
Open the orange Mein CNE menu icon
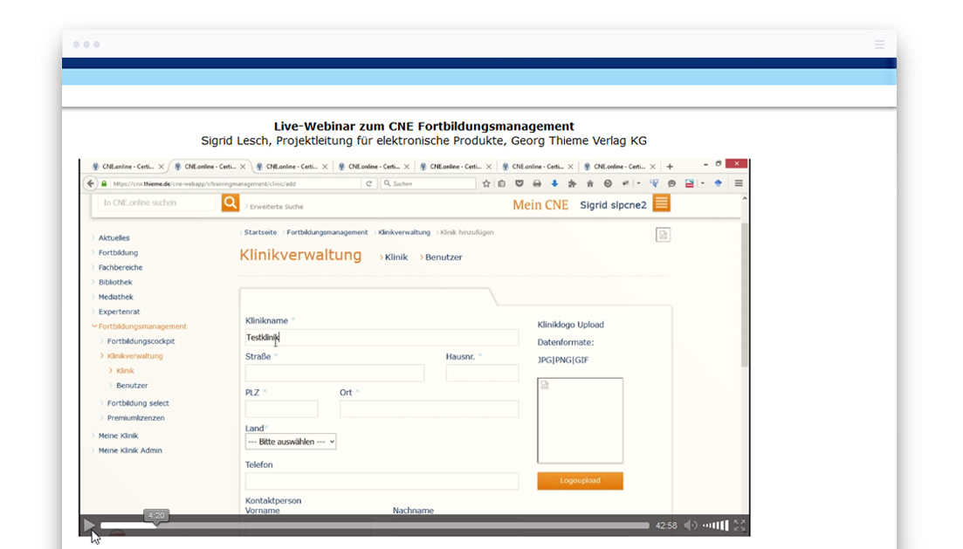[x=661, y=203]
